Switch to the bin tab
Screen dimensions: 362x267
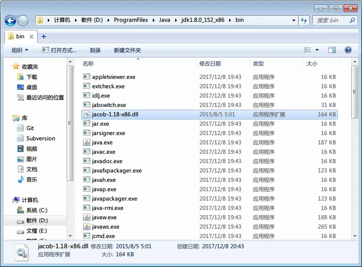(x=20, y=37)
